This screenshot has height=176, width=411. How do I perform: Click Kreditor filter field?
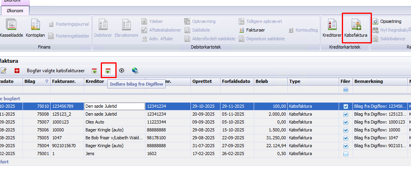115,90
